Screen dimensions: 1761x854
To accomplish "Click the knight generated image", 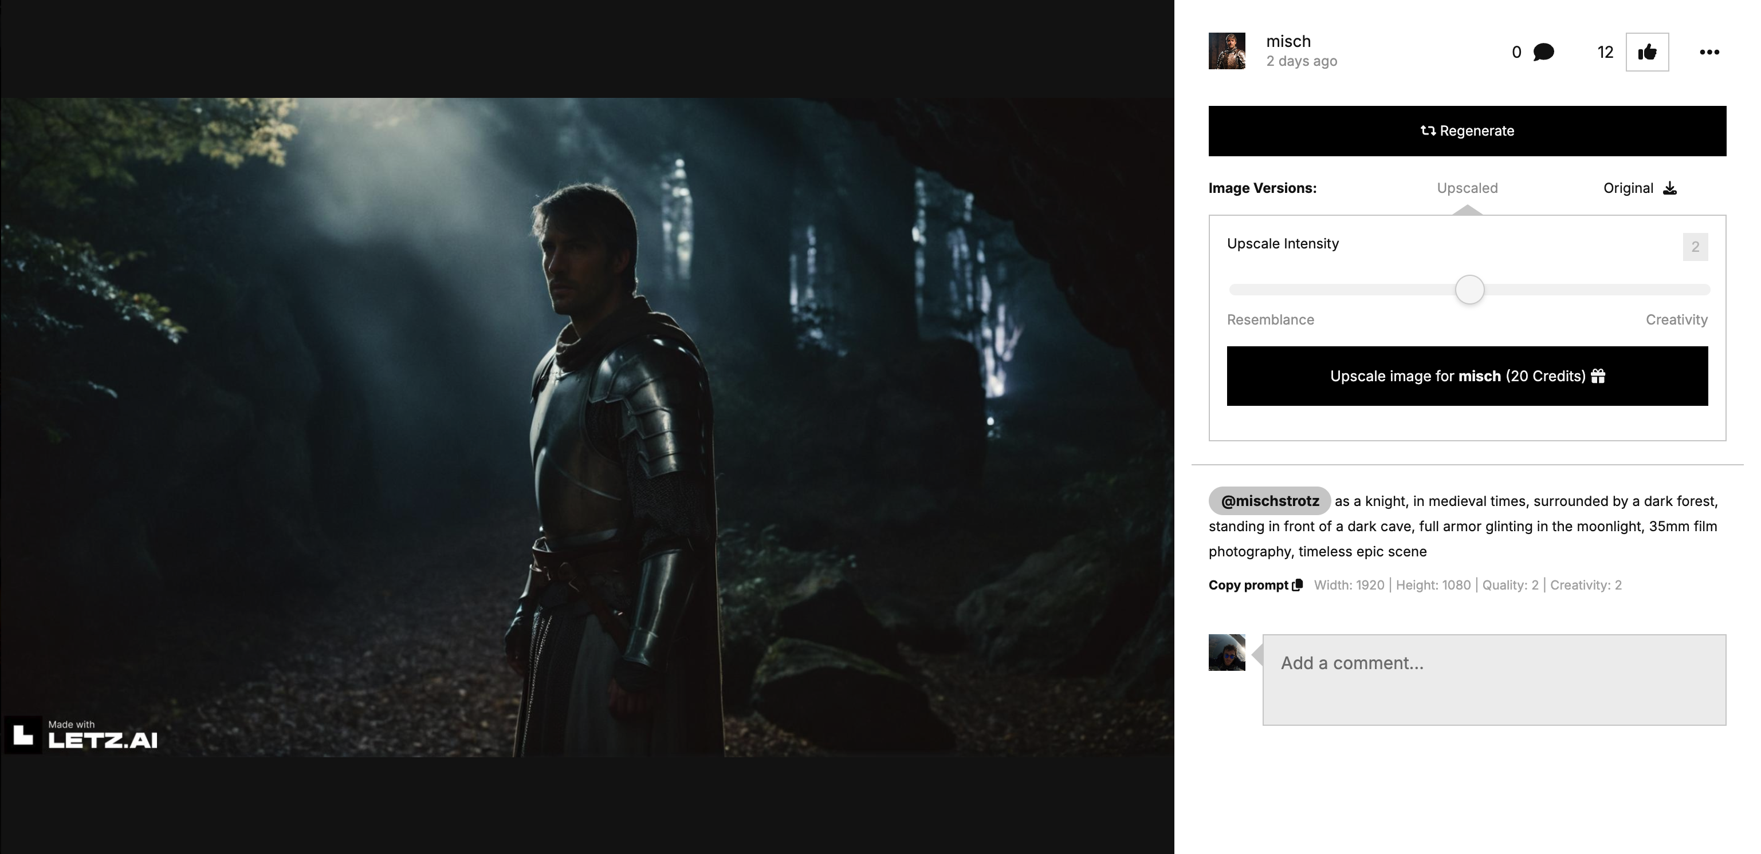I will pyautogui.click(x=587, y=427).
